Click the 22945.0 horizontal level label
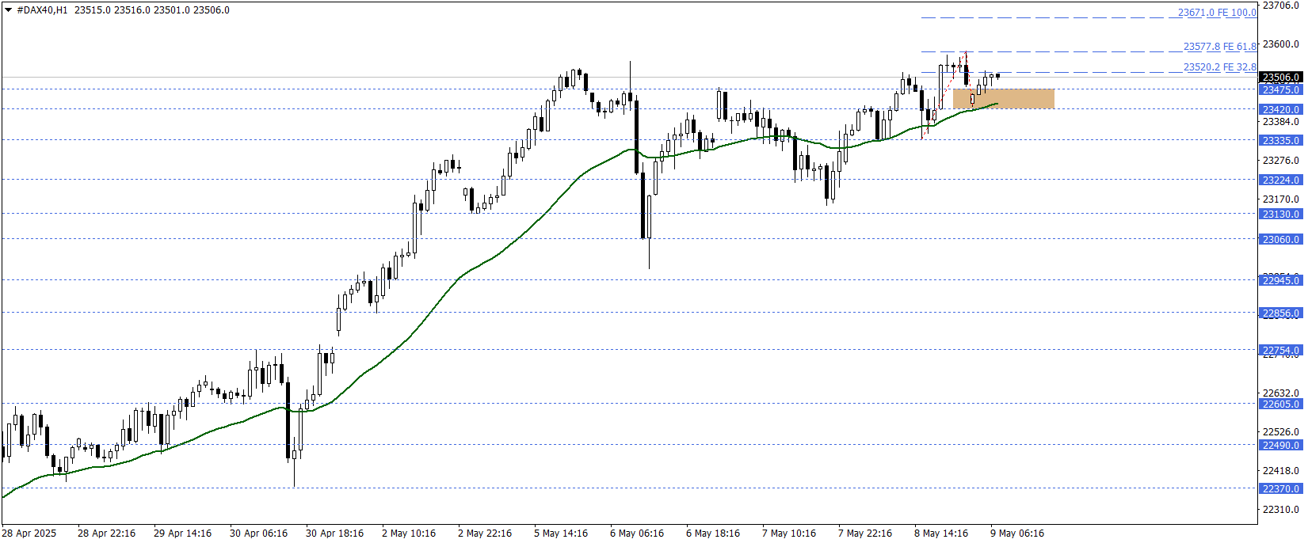The width and height of the screenshot is (1308, 543). [x=1280, y=280]
